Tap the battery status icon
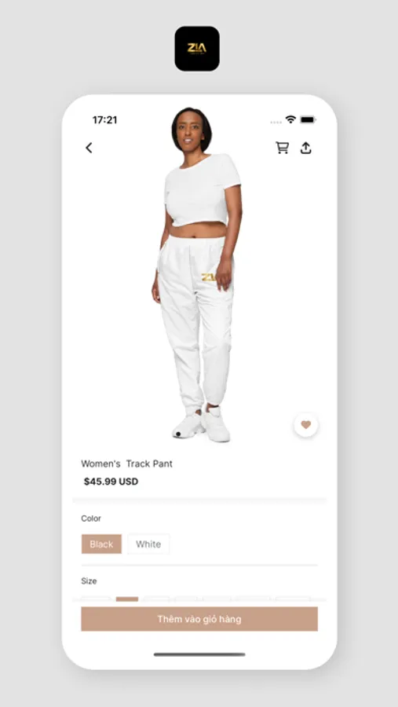 point(309,119)
